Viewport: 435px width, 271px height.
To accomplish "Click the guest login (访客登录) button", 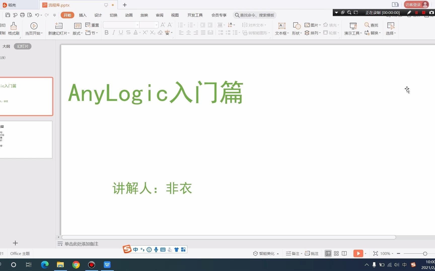I will coord(416,5).
